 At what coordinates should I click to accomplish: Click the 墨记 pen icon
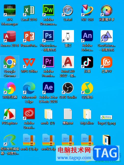(x=68, y=36)
